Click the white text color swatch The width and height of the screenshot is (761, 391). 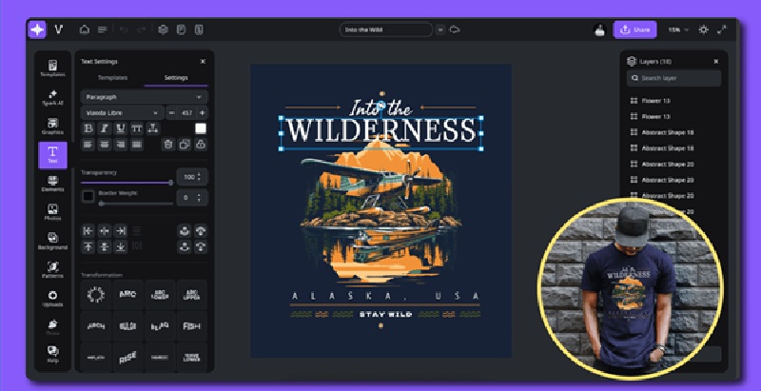201,128
